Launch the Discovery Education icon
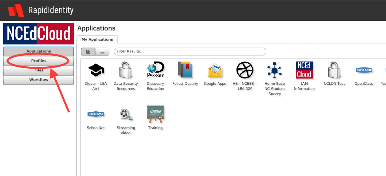 pos(155,69)
